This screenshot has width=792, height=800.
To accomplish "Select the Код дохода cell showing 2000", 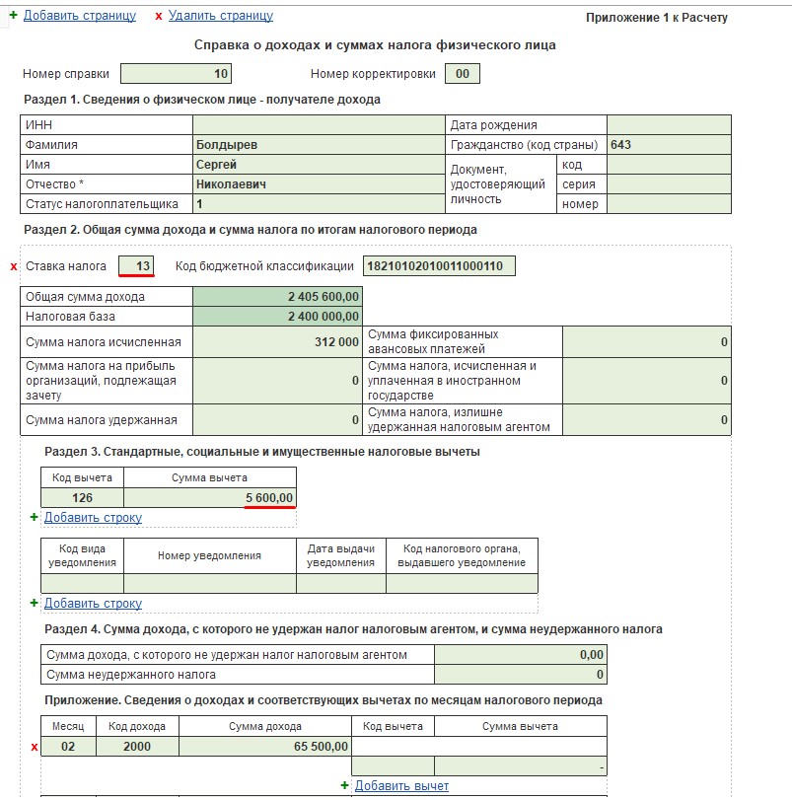I will coord(137,747).
